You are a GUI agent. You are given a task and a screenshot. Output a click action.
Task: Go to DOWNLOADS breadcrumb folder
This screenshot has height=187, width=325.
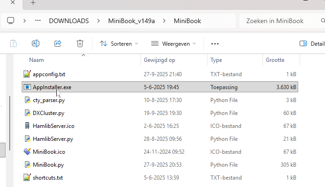tap(68, 21)
